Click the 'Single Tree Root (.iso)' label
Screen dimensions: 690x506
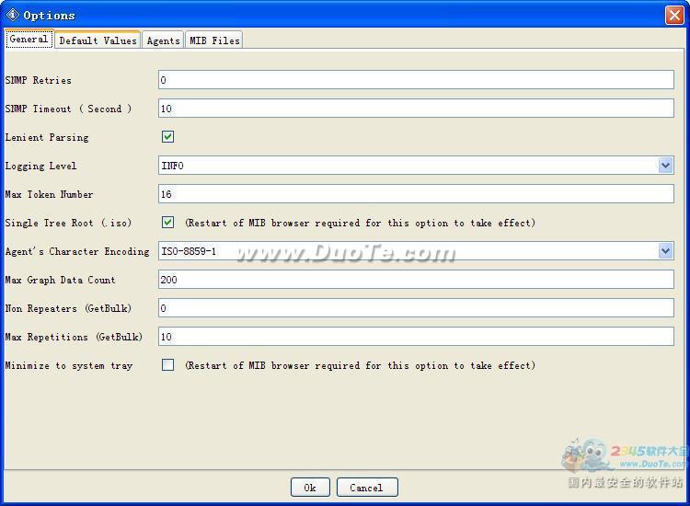[68, 223]
